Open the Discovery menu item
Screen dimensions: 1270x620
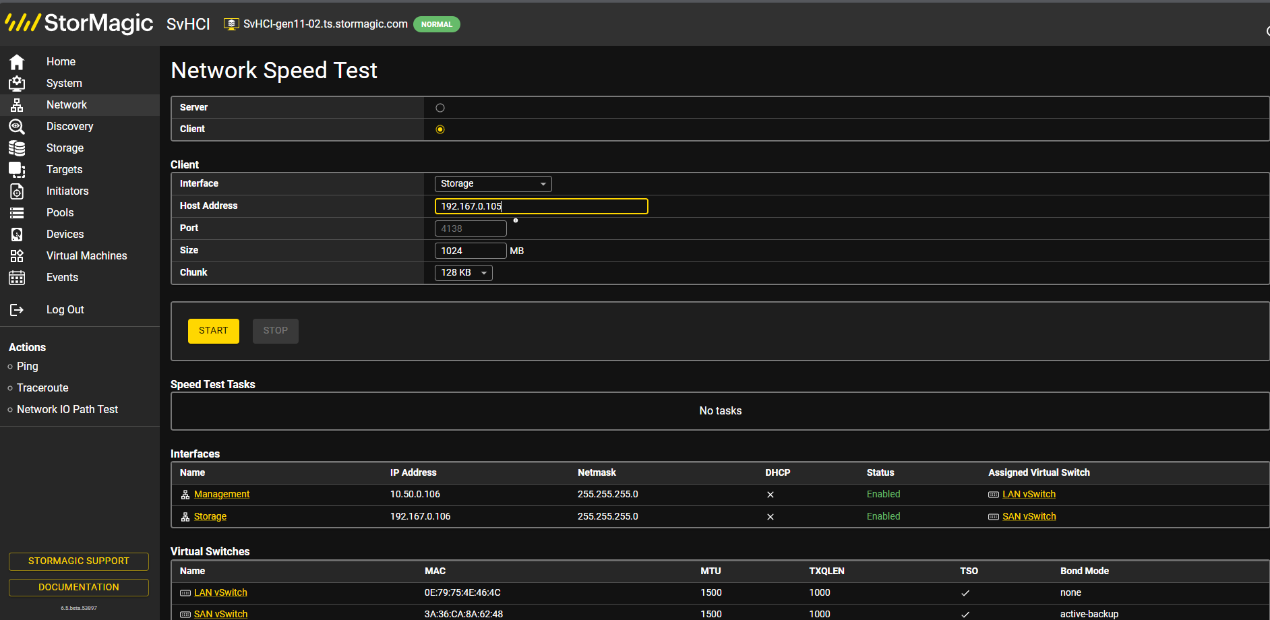[69, 127]
